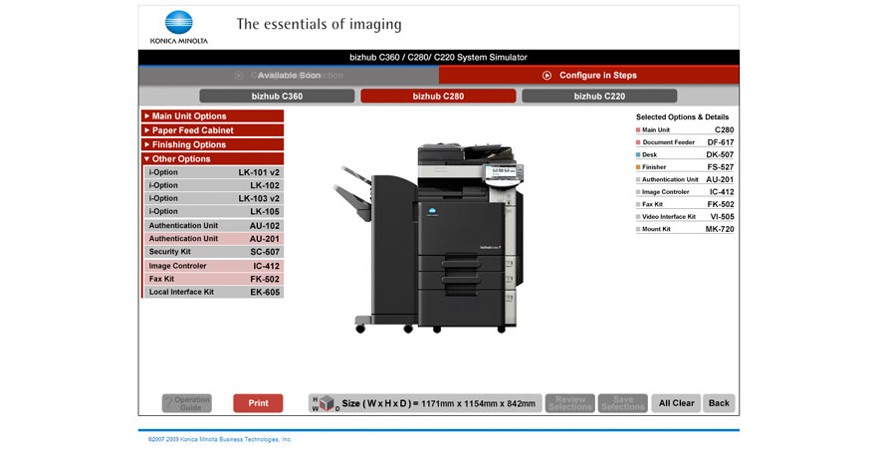The image size is (876, 455).
Task: Expand Main Unit Options section
Action: pyautogui.click(x=213, y=116)
